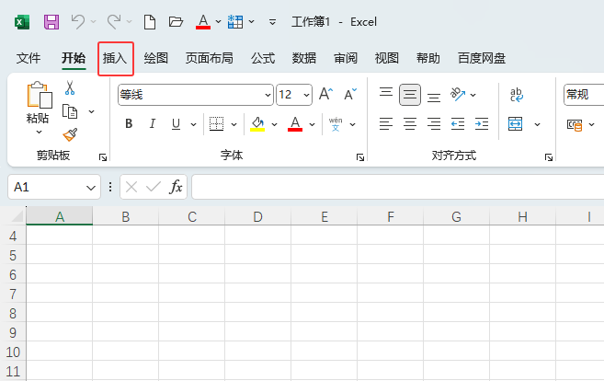Expand underline style options arrow
The height and width of the screenshot is (381, 604).
[x=193, y=124]
